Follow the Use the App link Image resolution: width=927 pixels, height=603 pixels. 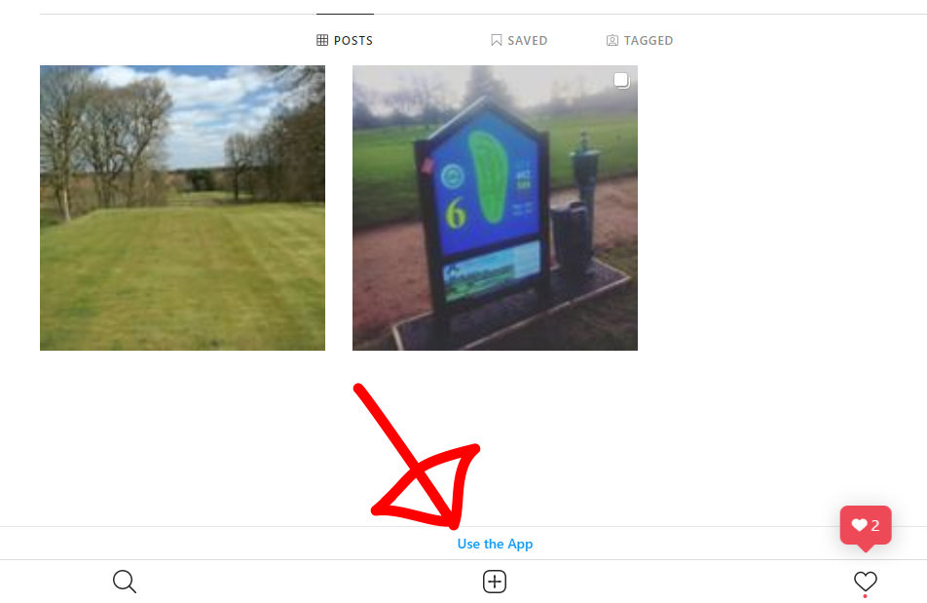(x=495, y=544)
